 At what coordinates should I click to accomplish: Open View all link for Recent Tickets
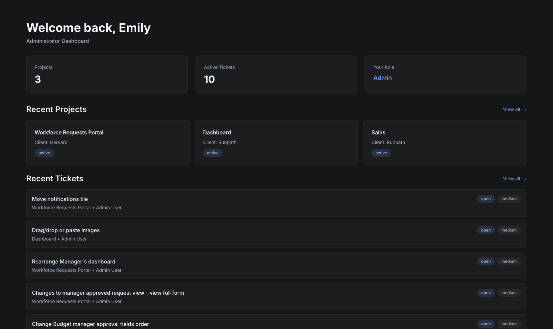pyautogui.click(x=514, y=179)
